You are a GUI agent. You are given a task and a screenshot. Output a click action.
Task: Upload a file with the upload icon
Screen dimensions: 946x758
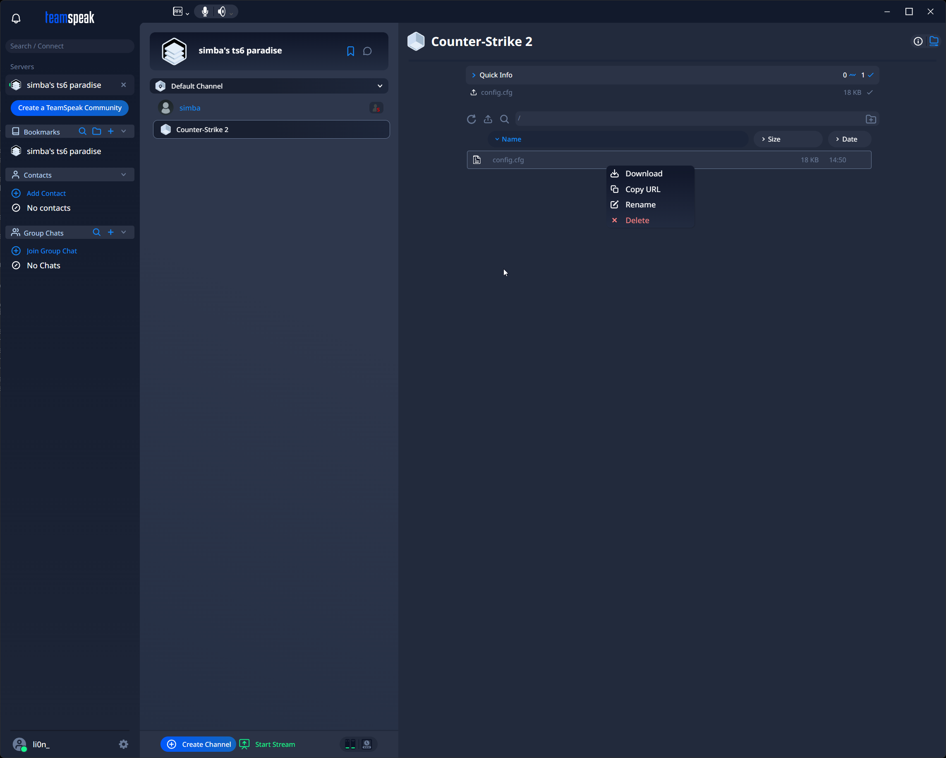[488, 119]
